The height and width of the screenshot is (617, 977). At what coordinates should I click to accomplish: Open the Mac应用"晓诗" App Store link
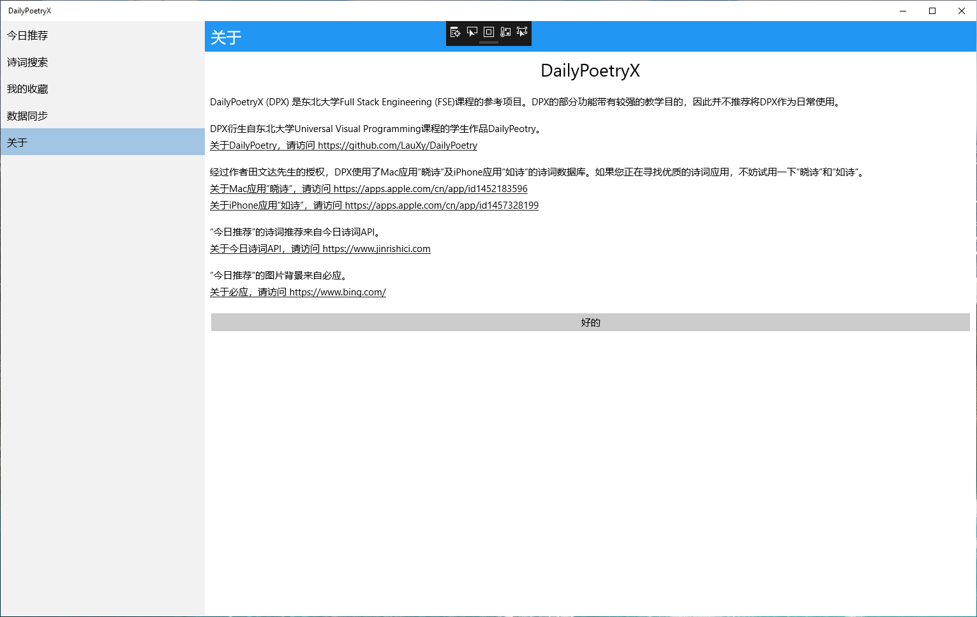(368, 189)
